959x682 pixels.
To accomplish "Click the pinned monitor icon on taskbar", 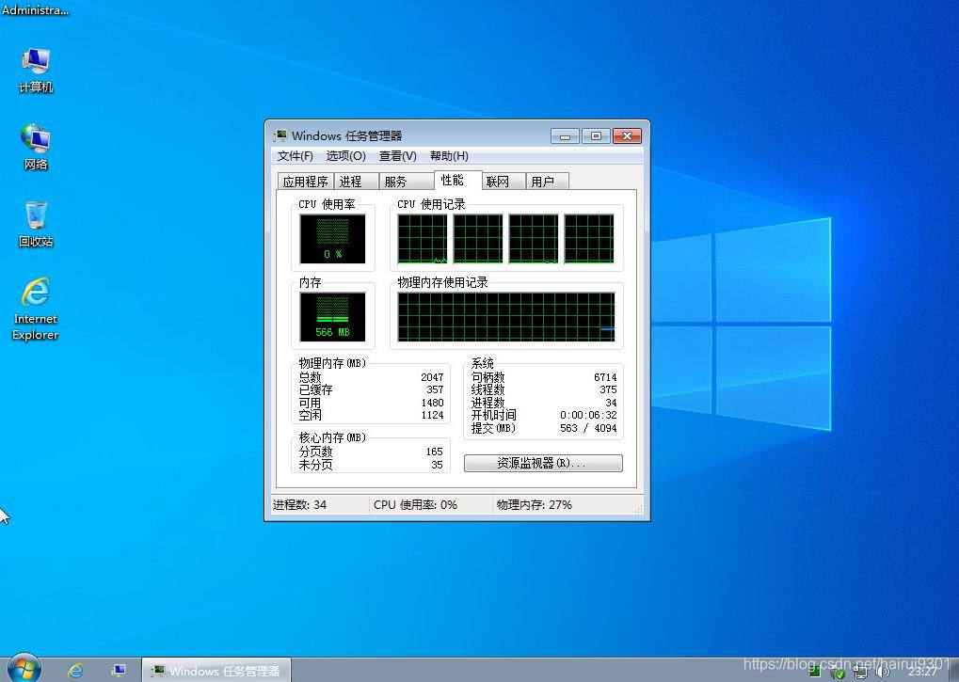I will tap(119, 671).
